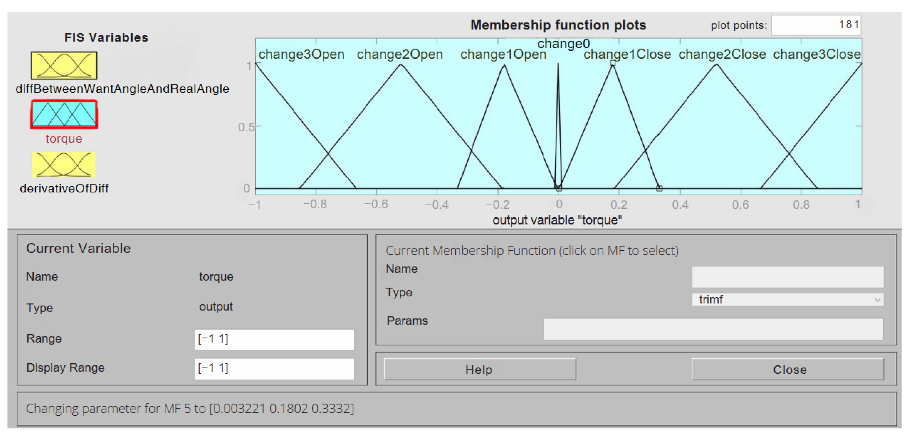Click the Range input field
The height and width of the screenshot is (433, 910).
(274, 339)
